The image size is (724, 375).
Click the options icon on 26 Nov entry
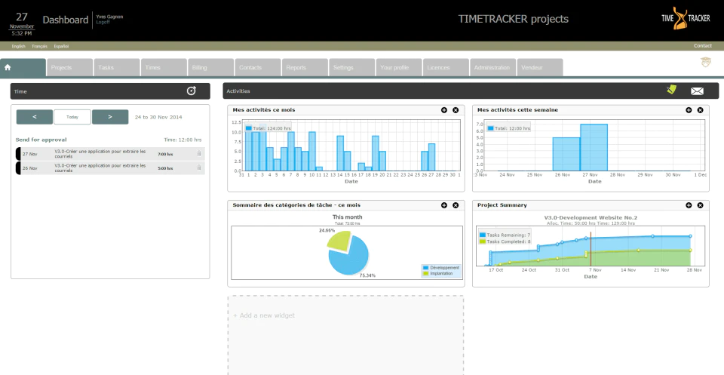199,168
